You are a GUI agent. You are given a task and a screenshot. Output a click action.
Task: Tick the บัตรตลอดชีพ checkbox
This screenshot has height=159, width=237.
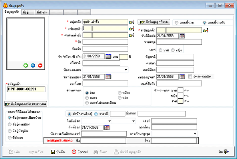[x=190, y=77]
